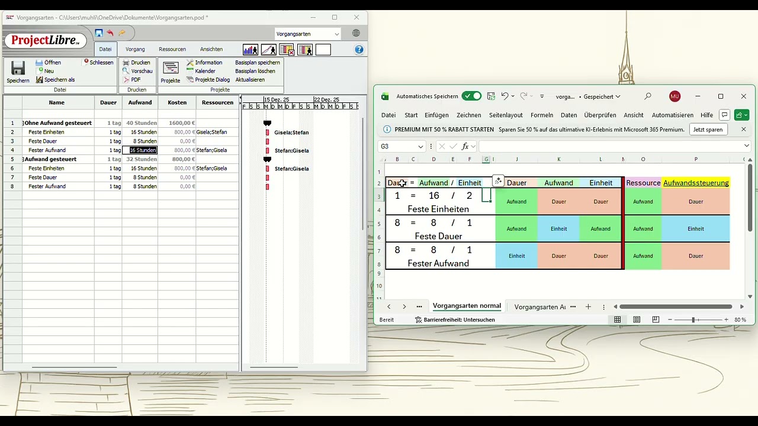Open the Formeln tab in Excel
Image resolution: width=758 pixels, height=426 pixels.
(x=542, y=115)
